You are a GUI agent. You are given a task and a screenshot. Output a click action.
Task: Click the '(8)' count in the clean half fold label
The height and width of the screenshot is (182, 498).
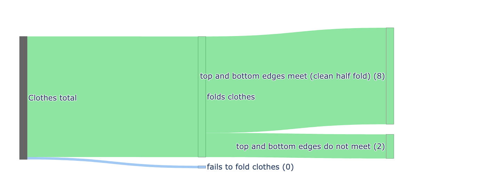[x=379, y=76]
